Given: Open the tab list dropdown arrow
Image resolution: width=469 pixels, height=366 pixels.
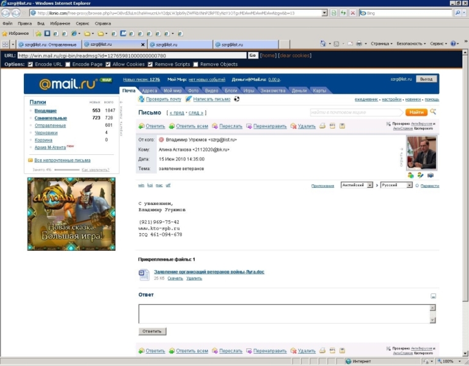Looking at the screenshot, I should click(13, 45).
